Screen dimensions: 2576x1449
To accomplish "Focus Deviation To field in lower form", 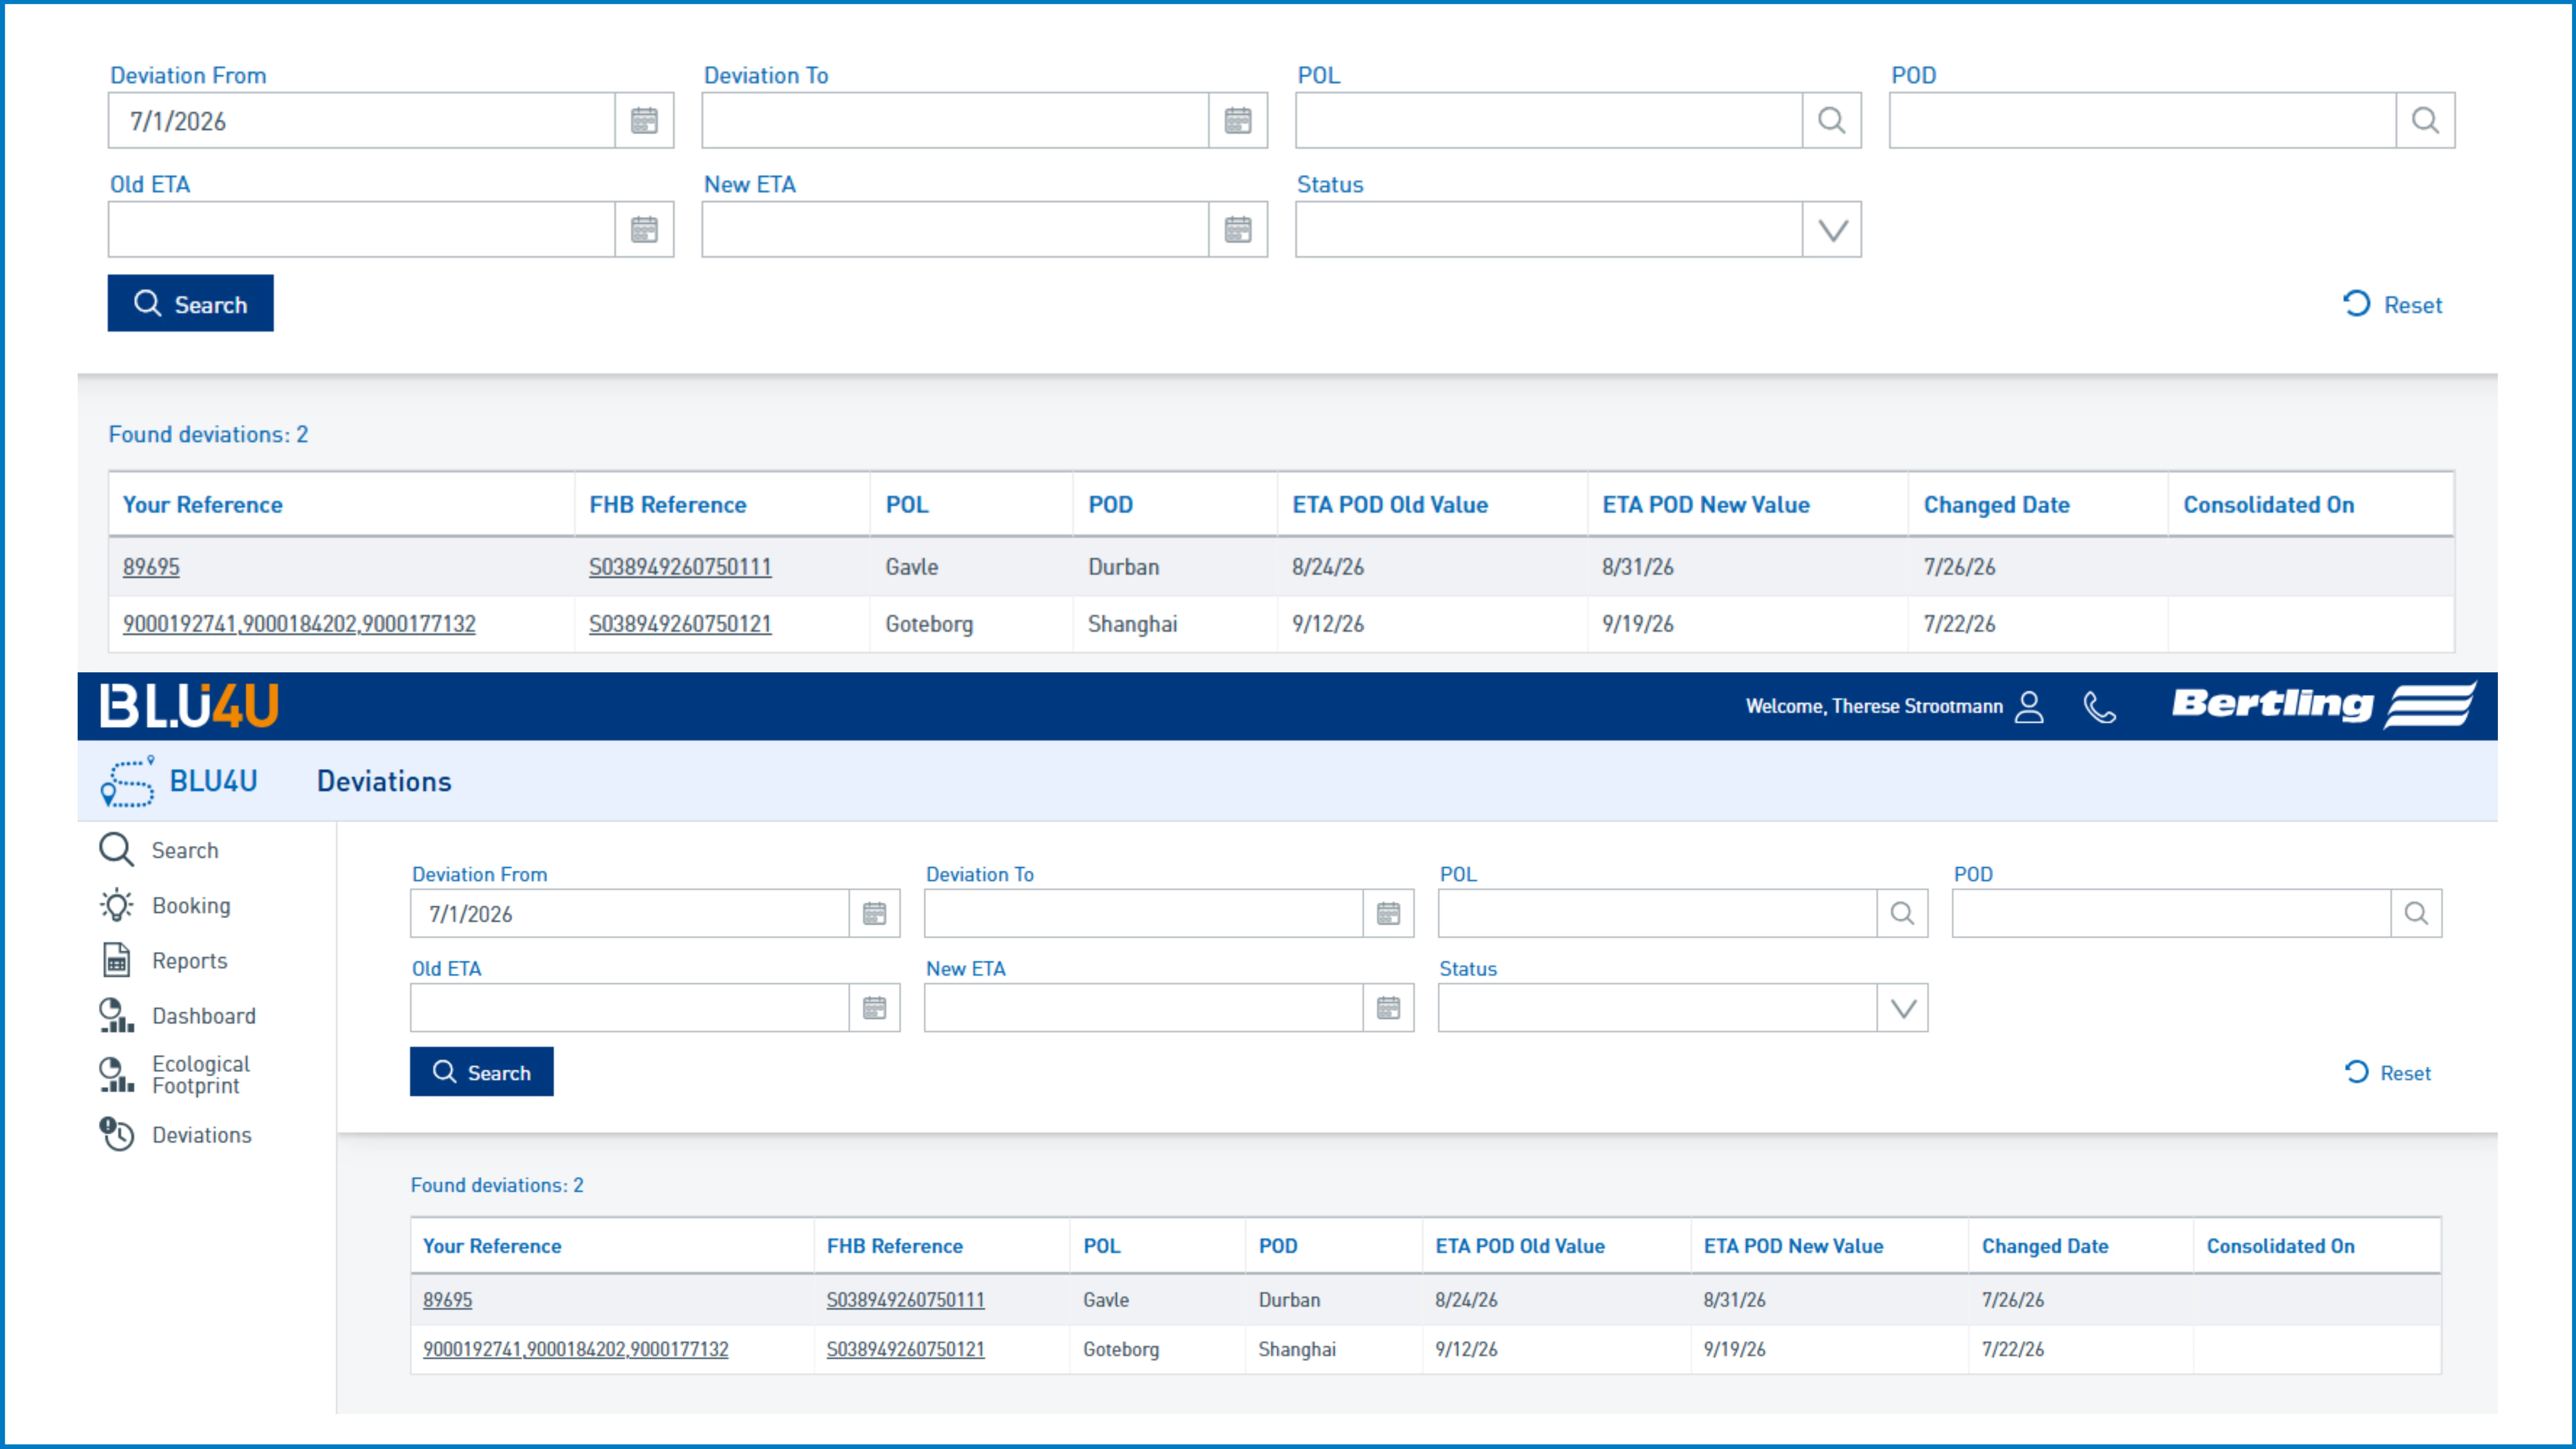I will pyautogui.click(x=1144, y=913).
